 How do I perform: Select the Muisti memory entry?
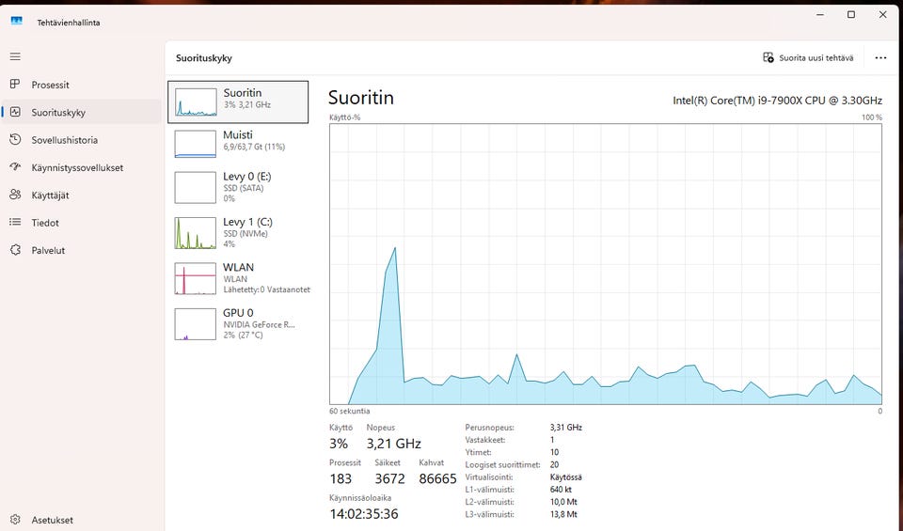[238, 143]
